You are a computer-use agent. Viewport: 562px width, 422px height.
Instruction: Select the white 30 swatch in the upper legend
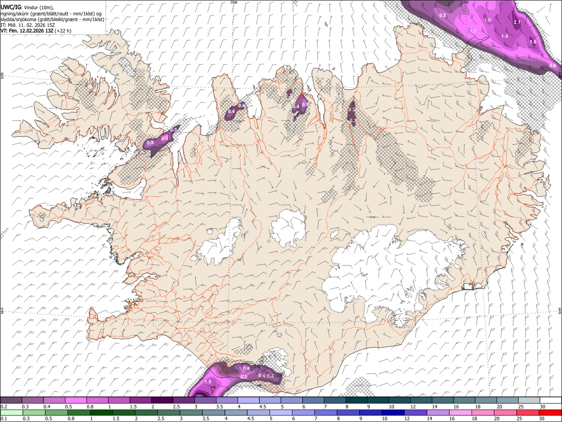[x=551, y=400]
